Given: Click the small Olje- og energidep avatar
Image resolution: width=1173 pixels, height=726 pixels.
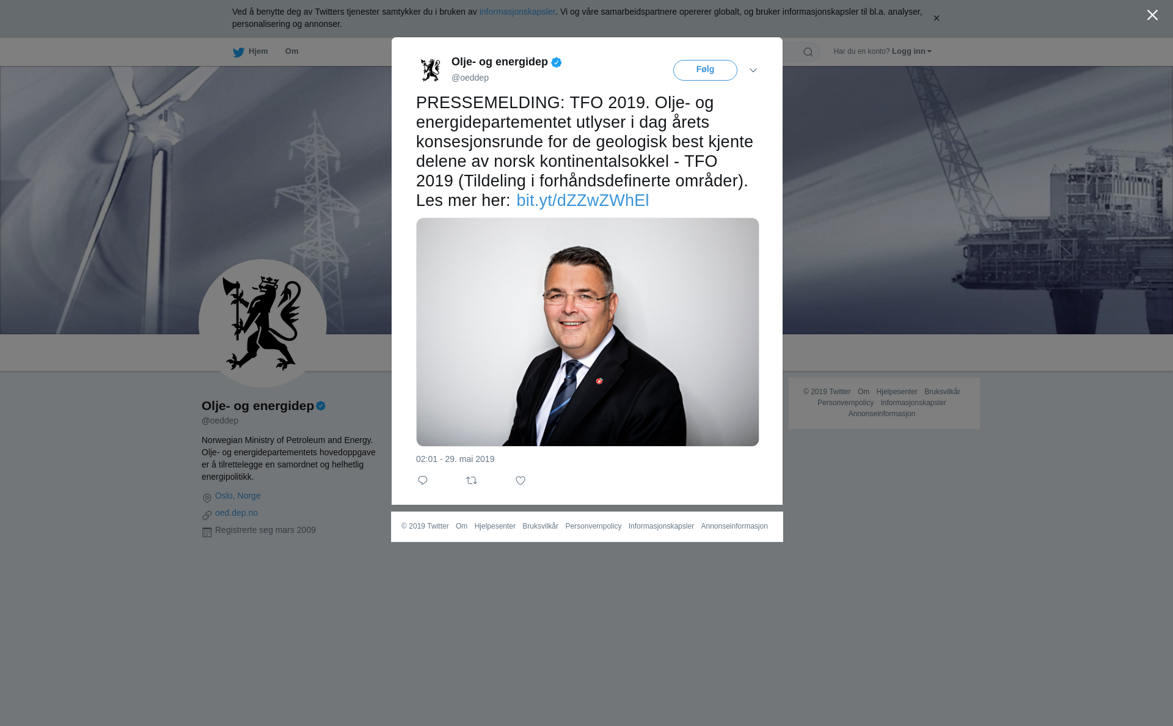Looking at the screenshot, I should (x=431, y=70).
